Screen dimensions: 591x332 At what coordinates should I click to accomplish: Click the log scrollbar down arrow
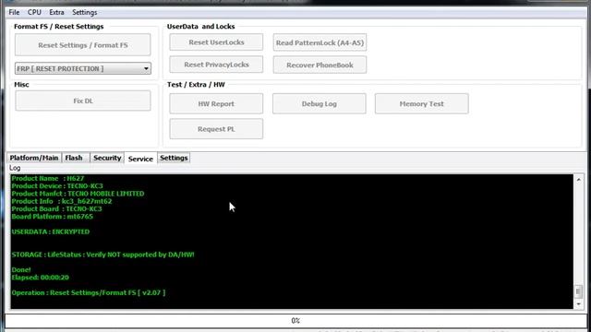pyautogui.click(x=579, y=303)
